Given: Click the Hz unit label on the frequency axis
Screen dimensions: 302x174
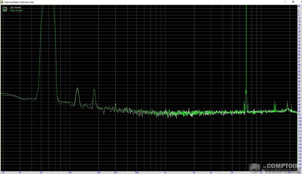Looking at the screenshot, I should pos(299,173).
